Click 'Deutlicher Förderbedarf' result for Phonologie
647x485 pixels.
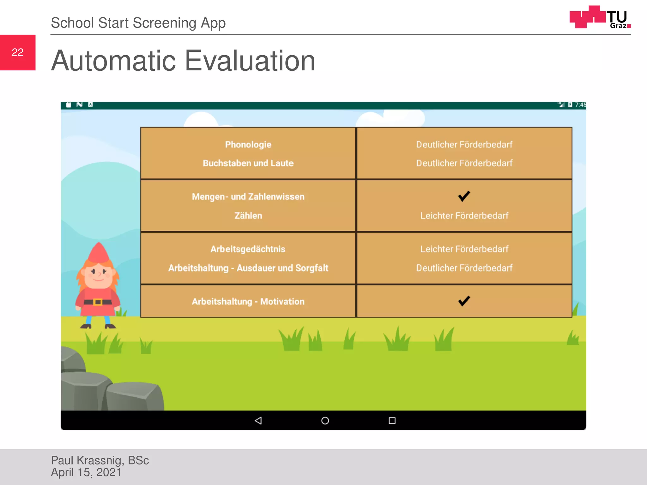coord(464,145)
